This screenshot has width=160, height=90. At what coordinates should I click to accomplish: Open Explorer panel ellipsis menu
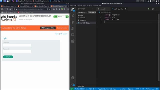[x=93, y=9]
